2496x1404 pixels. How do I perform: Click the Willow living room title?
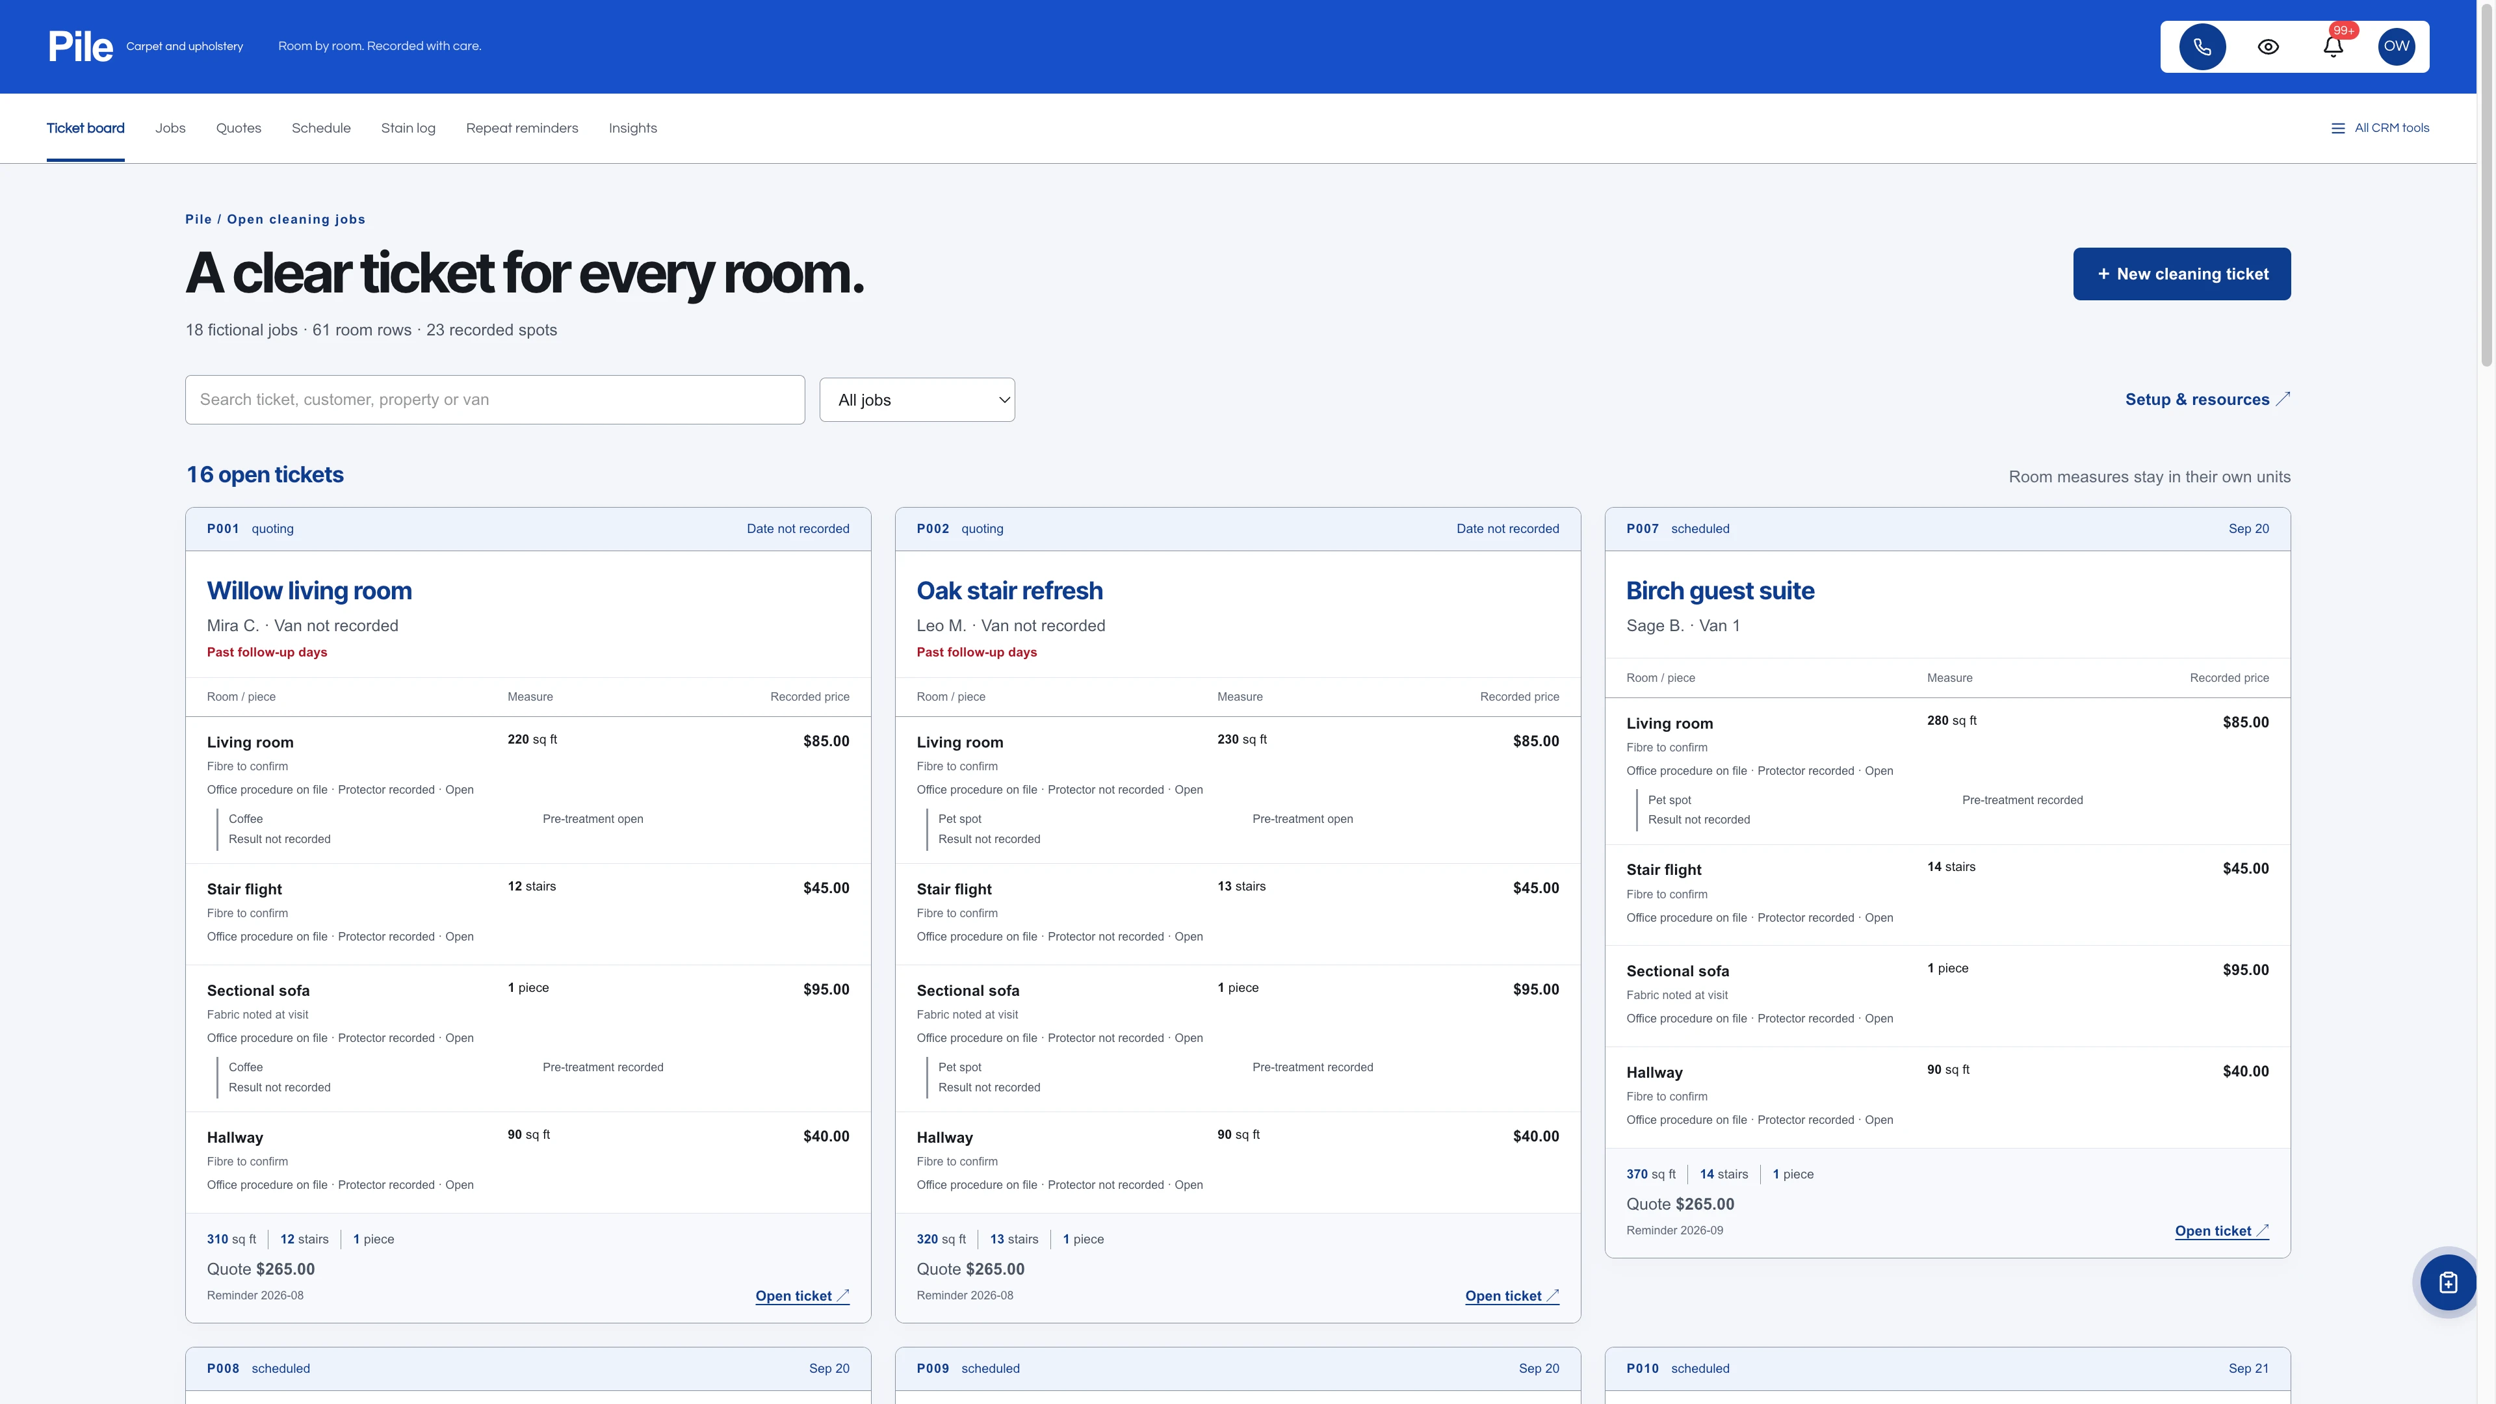pyautogui.click(x=309, y=591)
